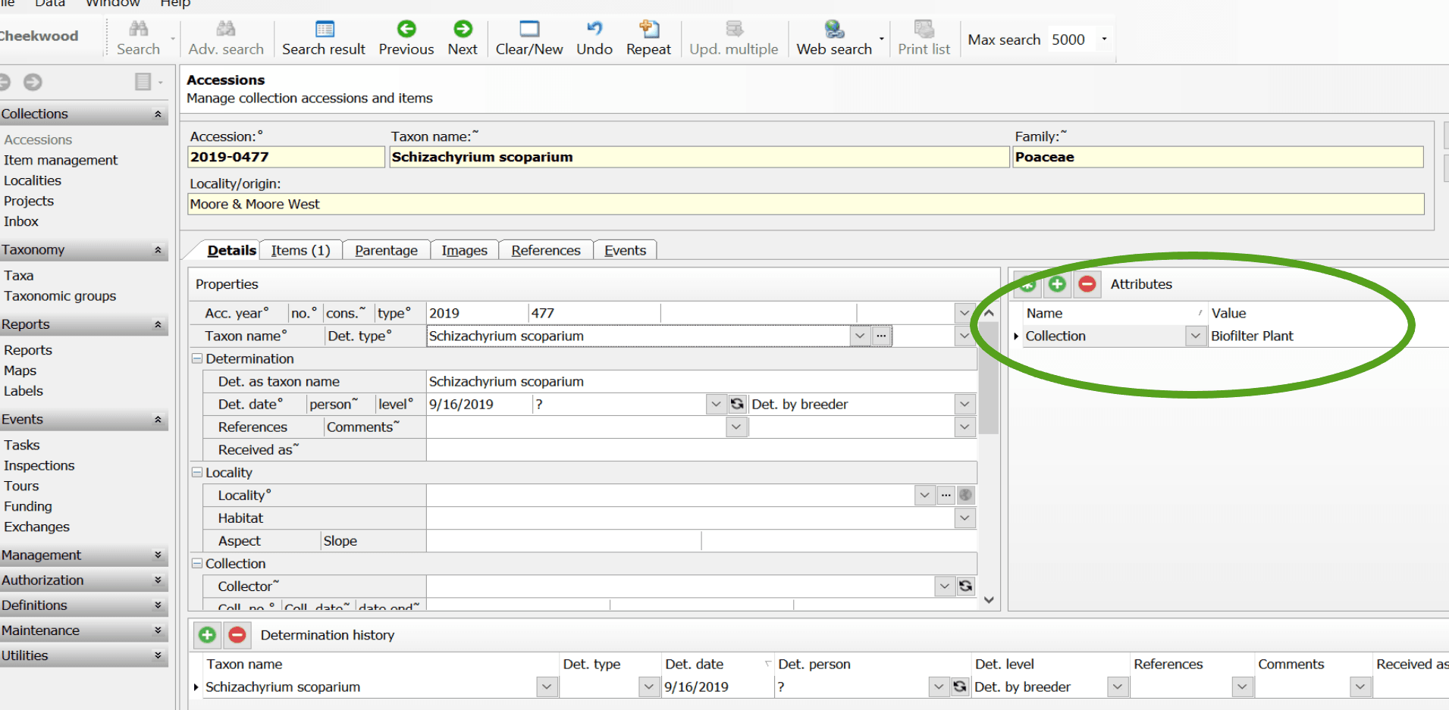Open Item management in sidebar
The width and height of the screenshot is (1449, 710).
(61, 160)
